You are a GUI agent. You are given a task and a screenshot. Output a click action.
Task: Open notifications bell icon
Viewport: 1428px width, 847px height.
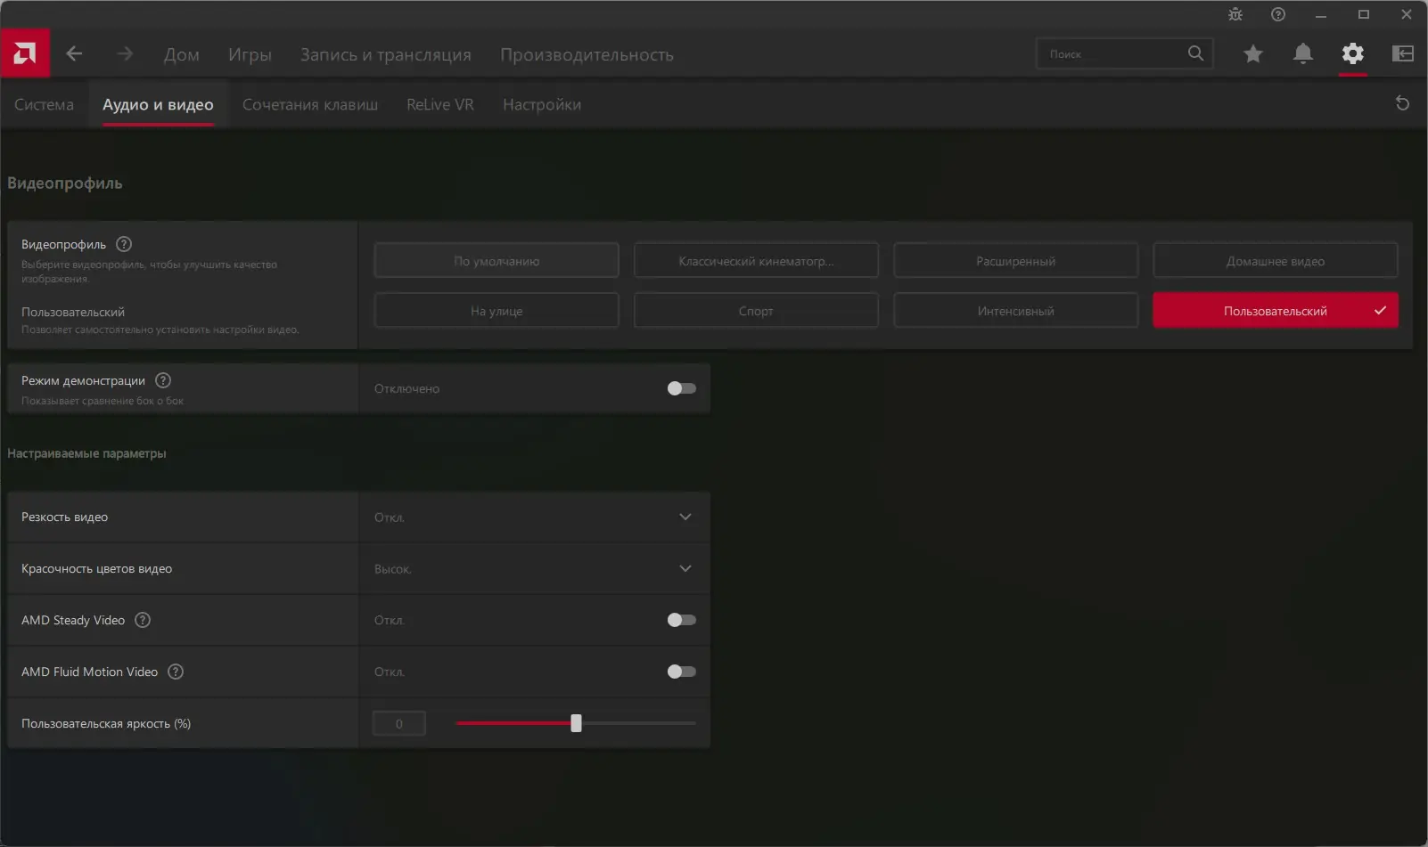(x=1303, y=53)
